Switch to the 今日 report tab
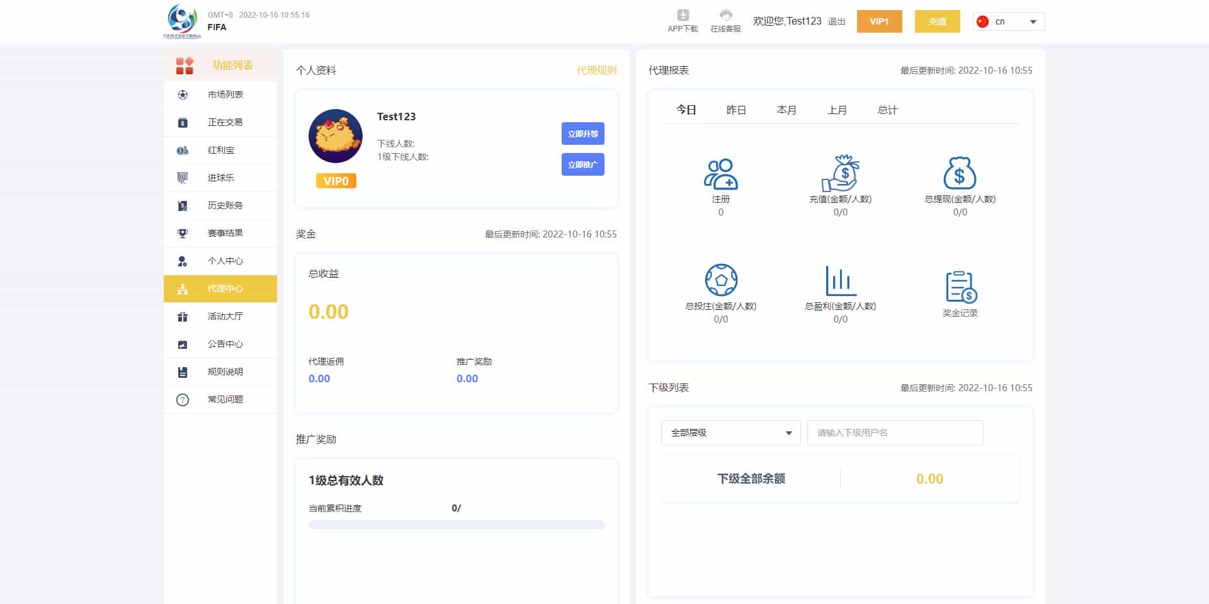 pos(686,110)
